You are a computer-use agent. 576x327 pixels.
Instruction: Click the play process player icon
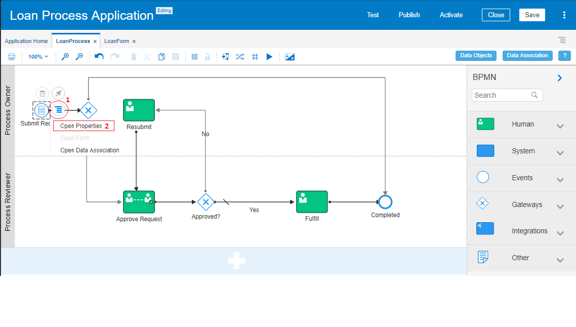click(x=269, y=57)
